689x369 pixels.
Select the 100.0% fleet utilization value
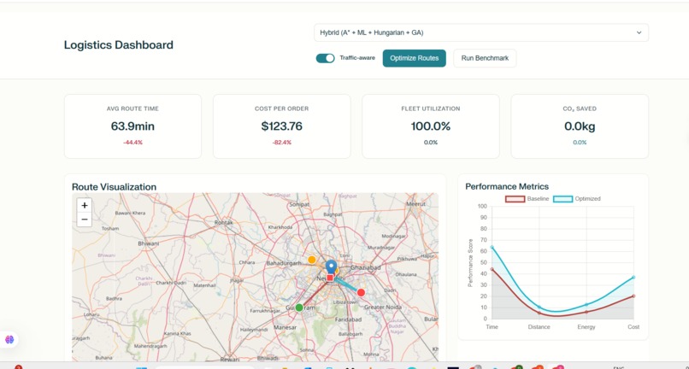pyautogui.click(x=431, y=126)
